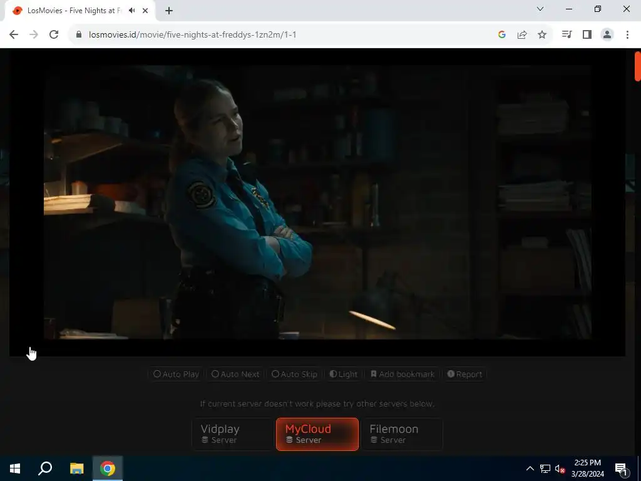Bookmark this tab with star icon
641x481 pixels.
[x=542, y=35]
